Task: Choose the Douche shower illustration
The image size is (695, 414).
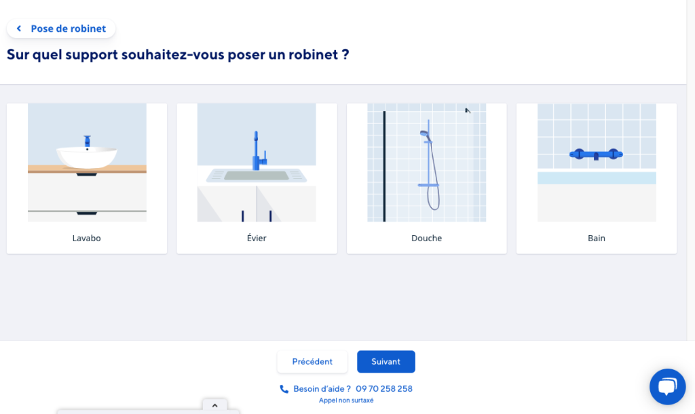Action: click(426, 163)
